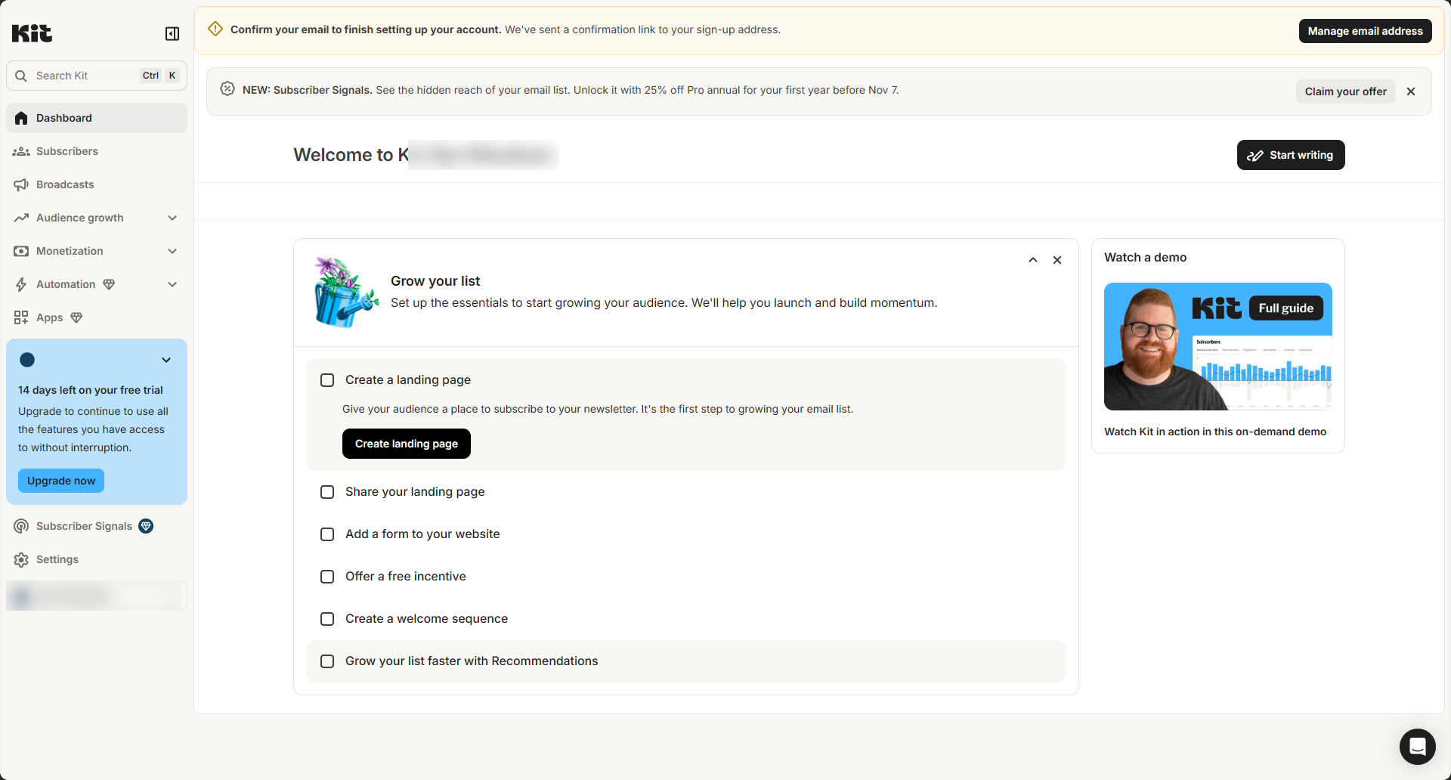Go to Settings in the sidebar
The image size is (1451, 780).
click(97, 559)
